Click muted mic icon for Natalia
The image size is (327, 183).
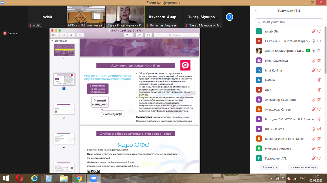pos(319,80)
